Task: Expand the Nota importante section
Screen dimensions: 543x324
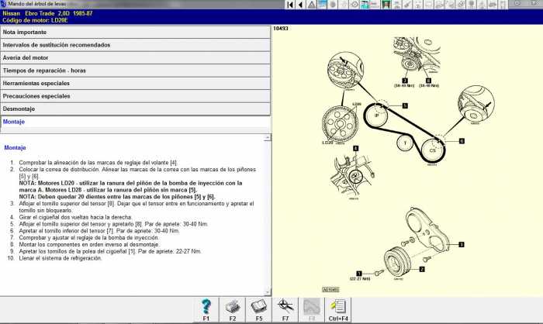Action: click(x=135, y=33)
